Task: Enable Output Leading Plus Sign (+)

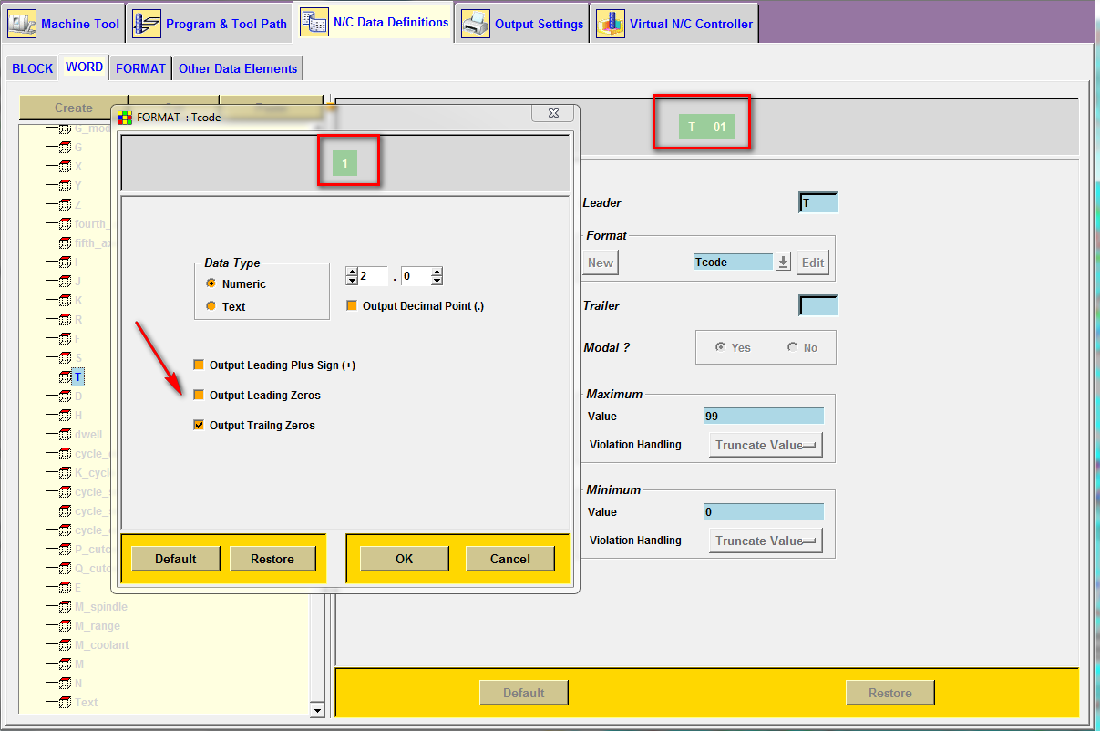Action: 199,365
